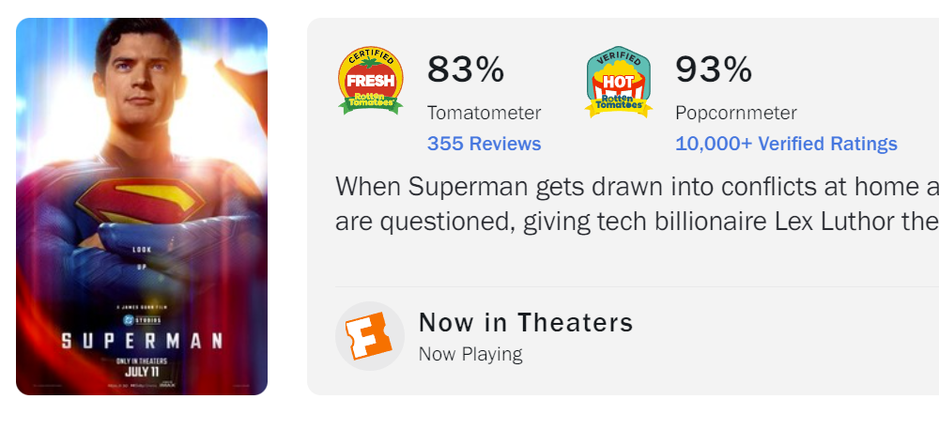The height and width of the screenshot is (430, 939).
Task: Click the Now Playing status text
Action: 470,354
